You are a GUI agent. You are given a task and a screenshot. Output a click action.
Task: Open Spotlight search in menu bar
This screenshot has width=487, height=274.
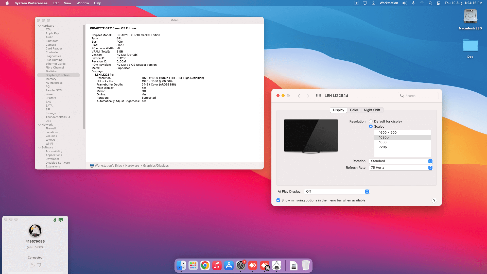tap(430, 3)
